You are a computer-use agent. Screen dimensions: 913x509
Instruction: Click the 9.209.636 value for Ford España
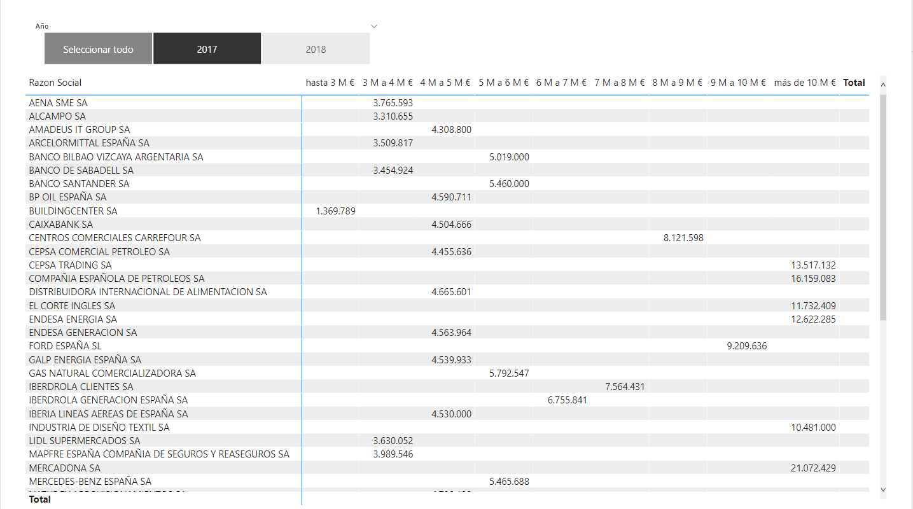pyautogui.click(x=746, y=346)
